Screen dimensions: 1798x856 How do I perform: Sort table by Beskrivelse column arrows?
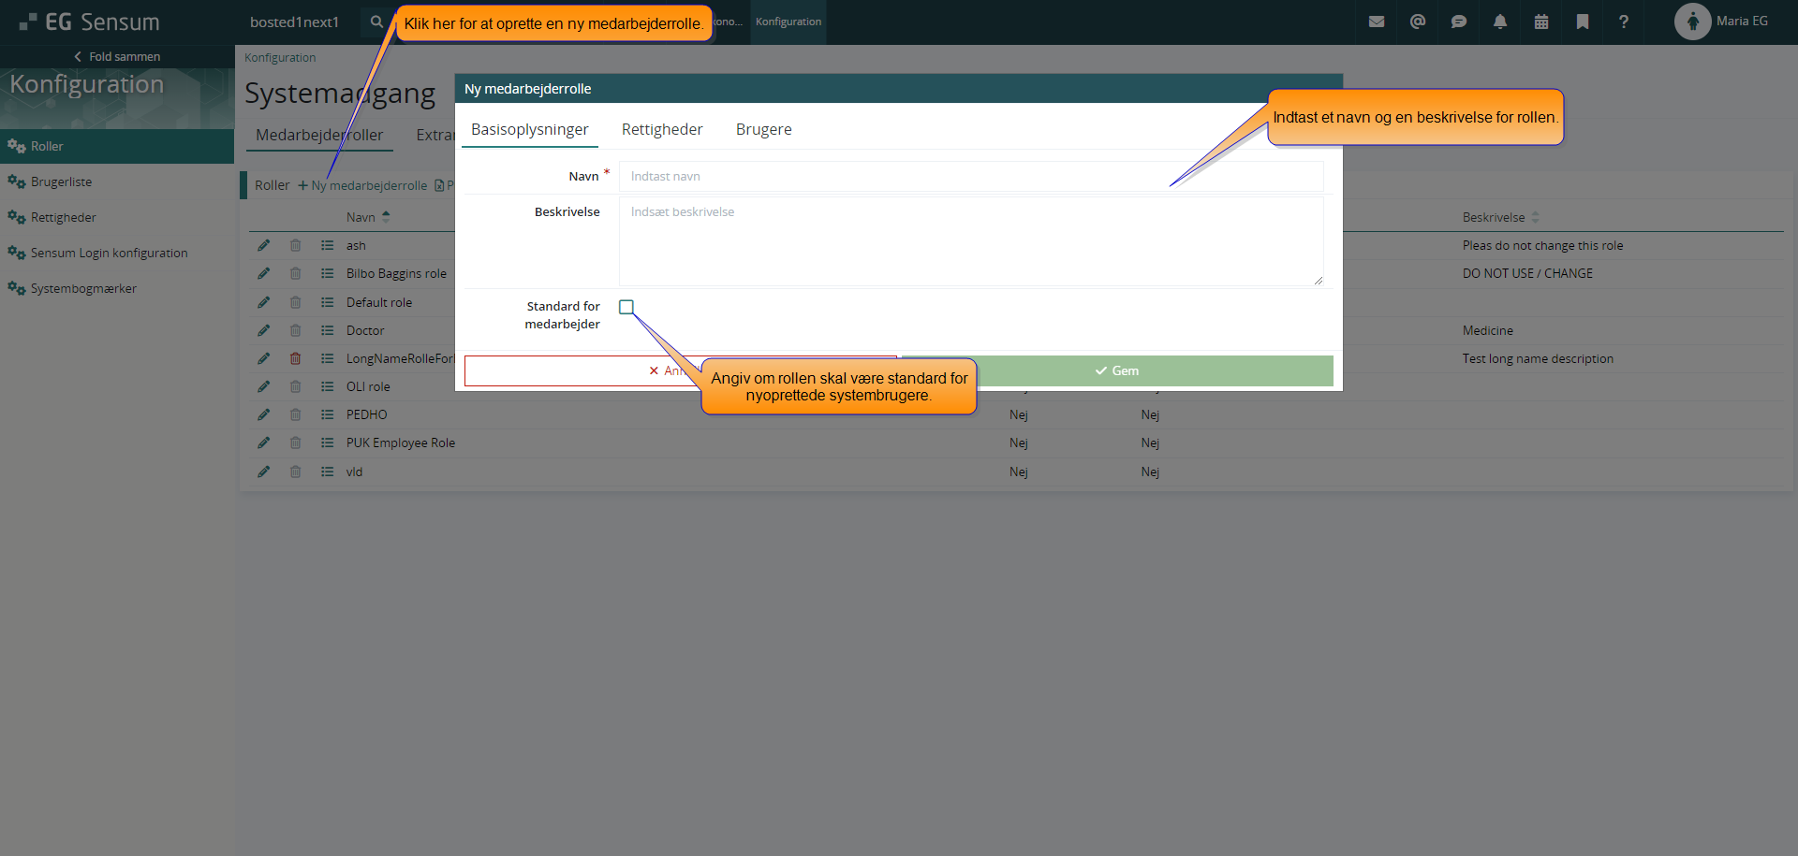[1534, 217]
